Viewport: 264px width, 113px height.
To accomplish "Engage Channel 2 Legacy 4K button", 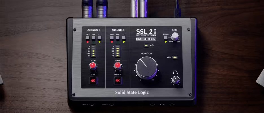I will pyautogui.click(x=118, y=81).
